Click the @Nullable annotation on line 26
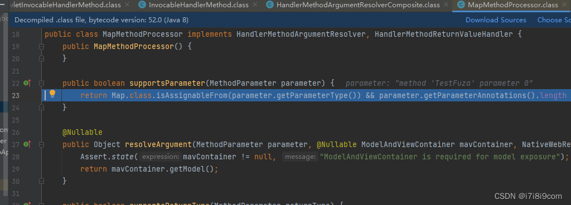571x205 pixels. pos(83,132)
